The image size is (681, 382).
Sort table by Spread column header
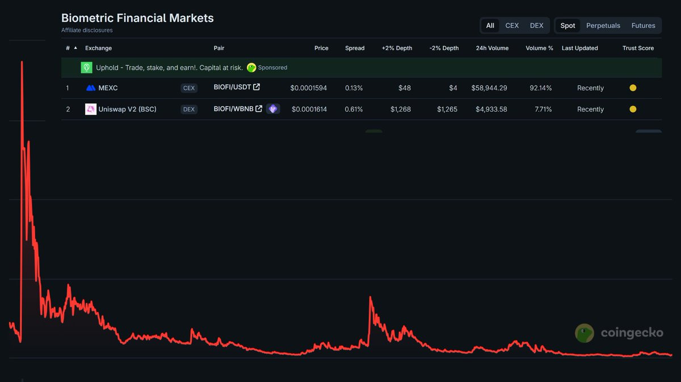(x=355, y=48)
